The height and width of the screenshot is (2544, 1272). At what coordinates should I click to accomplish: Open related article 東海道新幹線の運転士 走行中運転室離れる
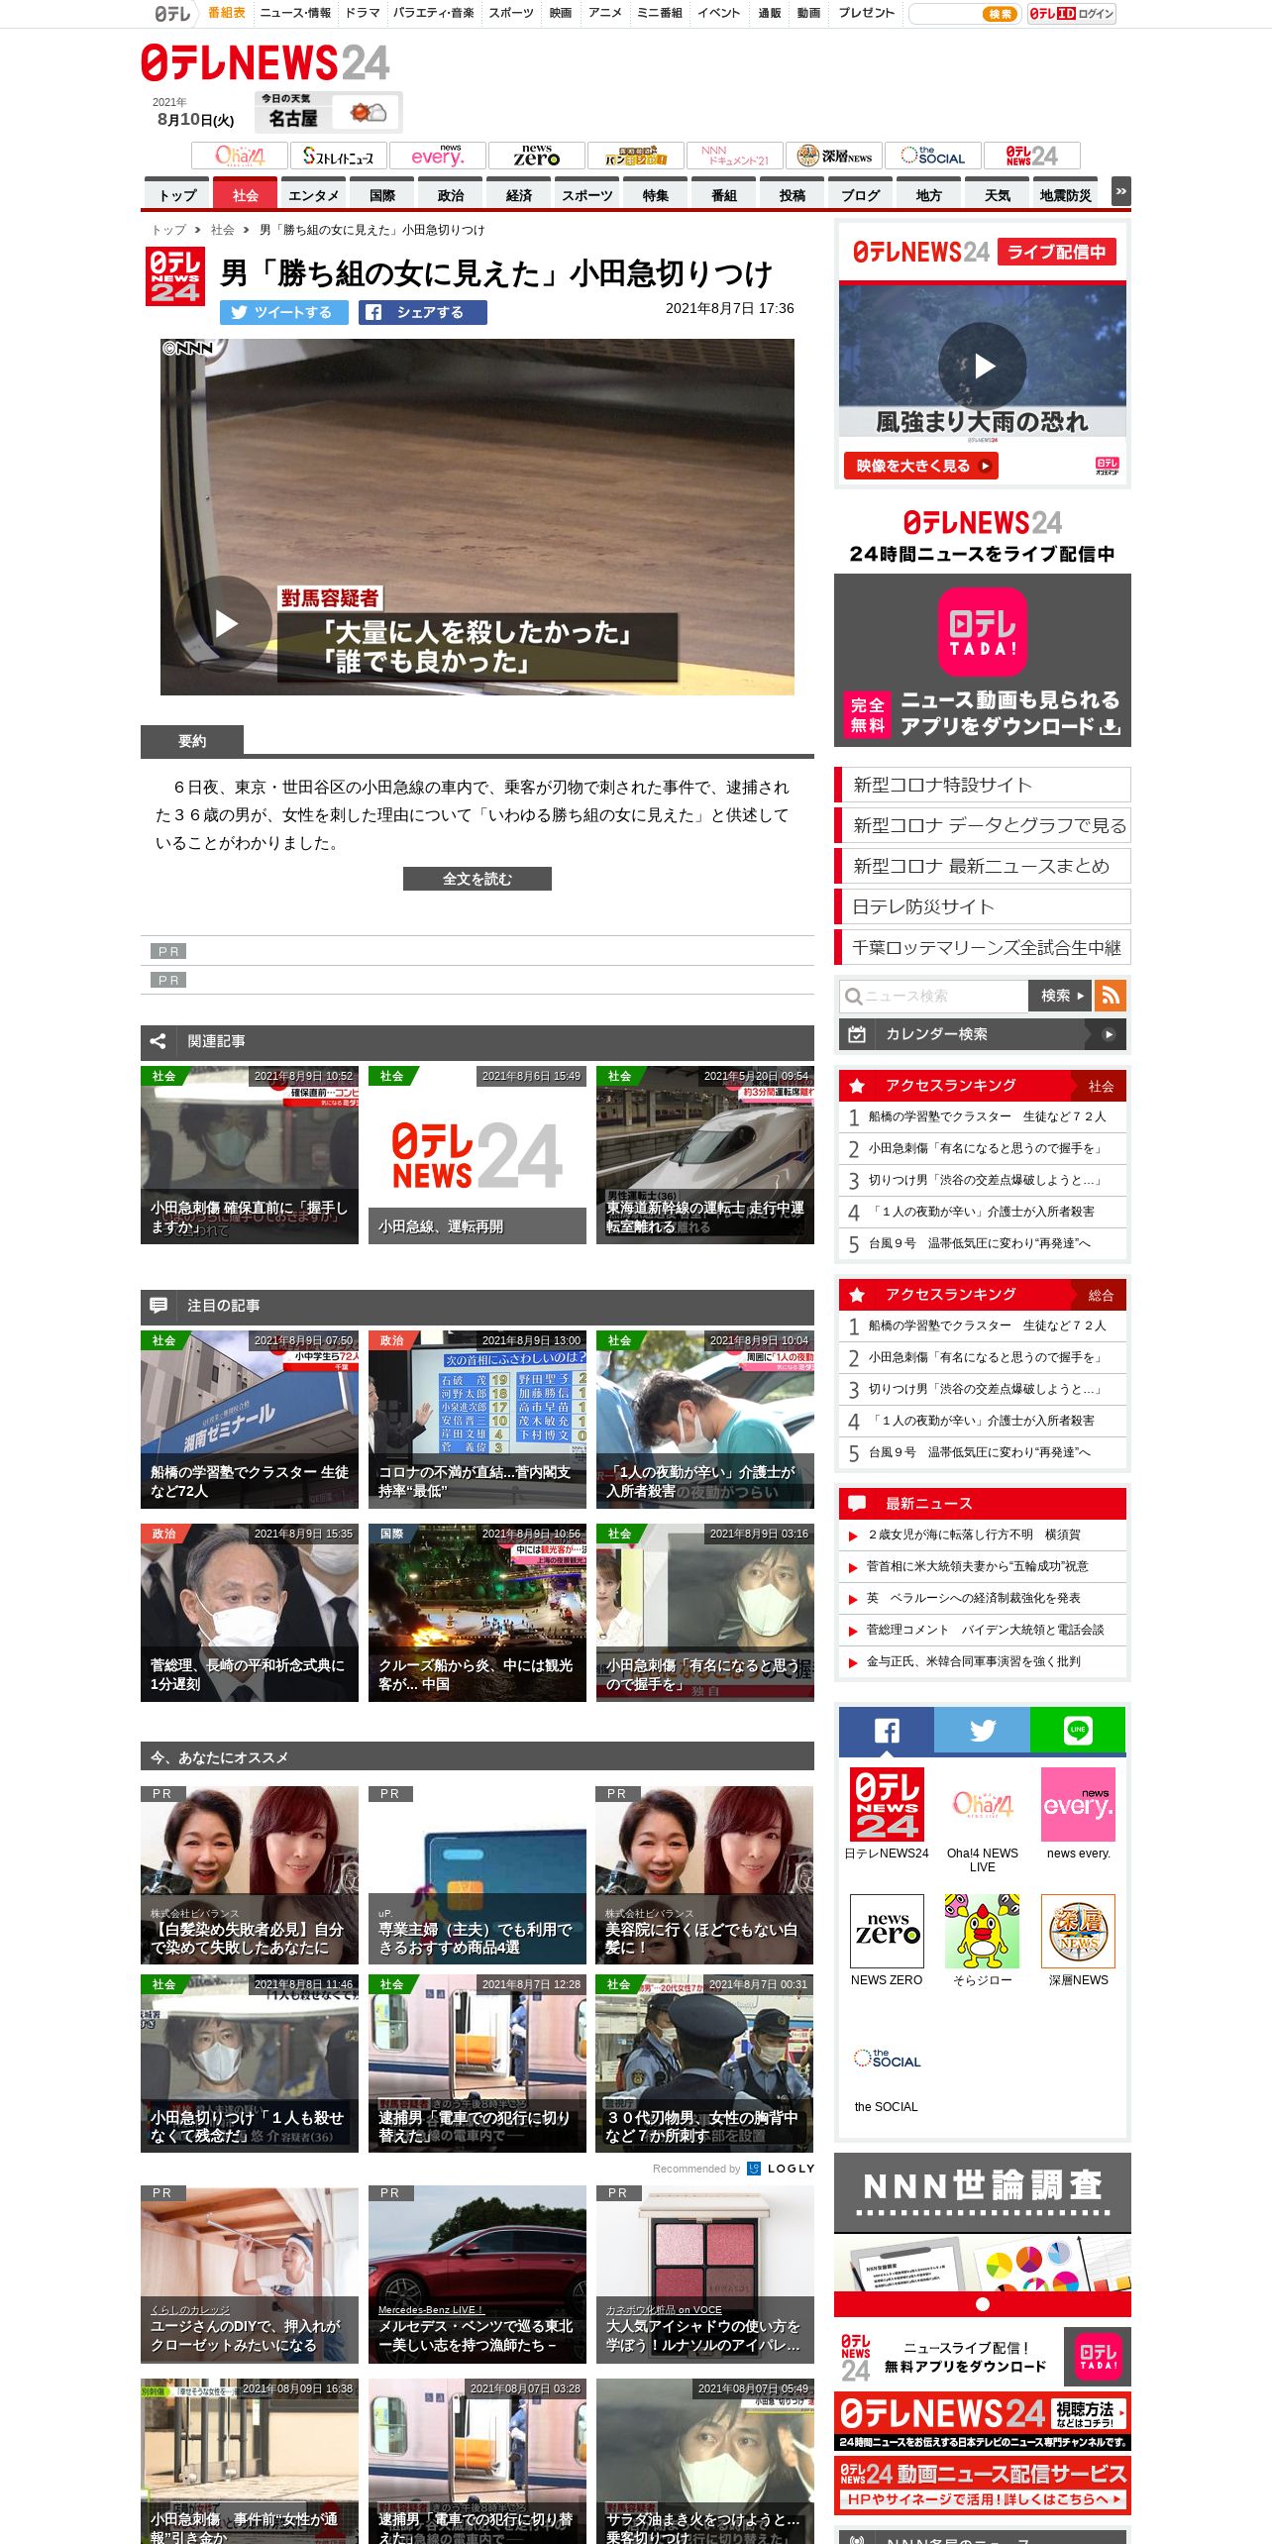[x=705, y=1155]
